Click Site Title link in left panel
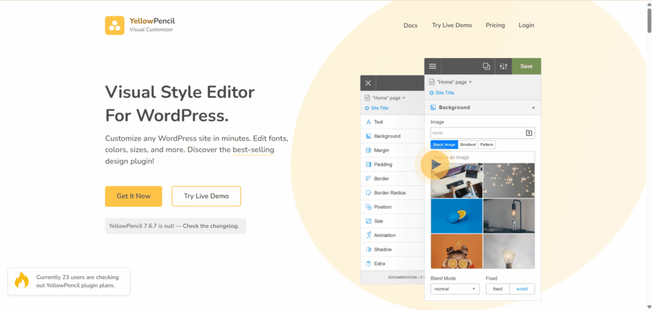The width and height of the screenshot is (652, 310). click(379, 108)
